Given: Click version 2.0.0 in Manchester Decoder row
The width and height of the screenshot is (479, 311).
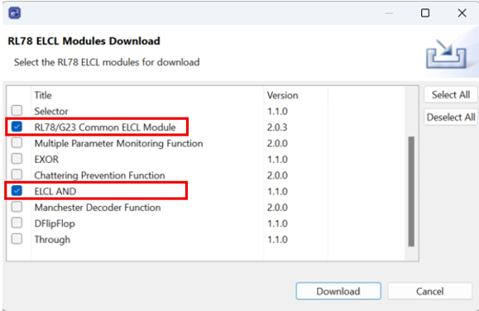Looking at the screenshot, I should [277, 208].
